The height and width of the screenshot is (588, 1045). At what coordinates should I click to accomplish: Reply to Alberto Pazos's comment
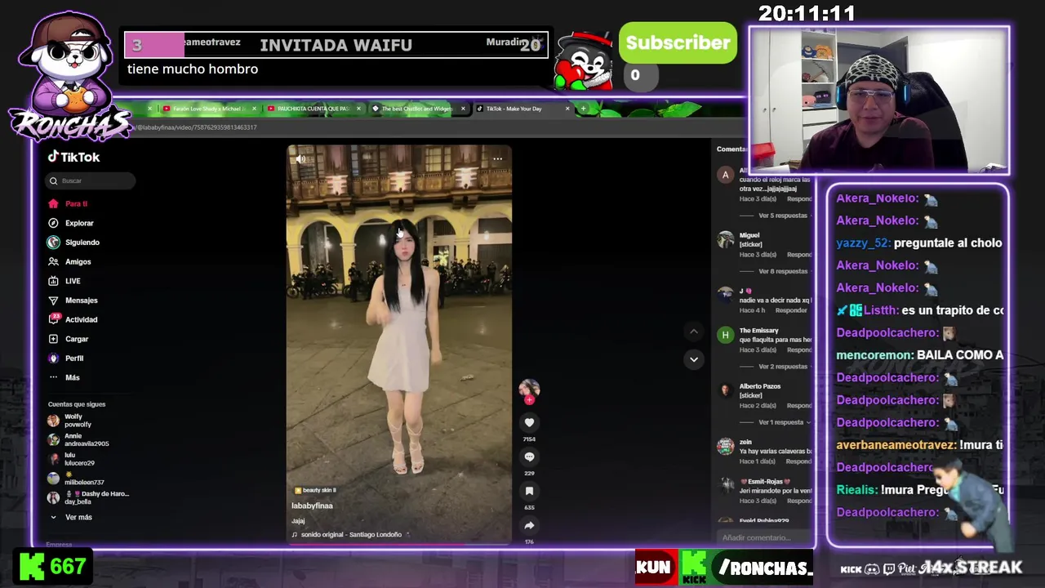tap(799, 406)
